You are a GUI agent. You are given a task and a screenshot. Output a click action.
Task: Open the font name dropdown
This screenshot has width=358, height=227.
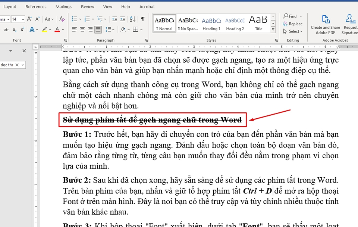pos(8,19)
